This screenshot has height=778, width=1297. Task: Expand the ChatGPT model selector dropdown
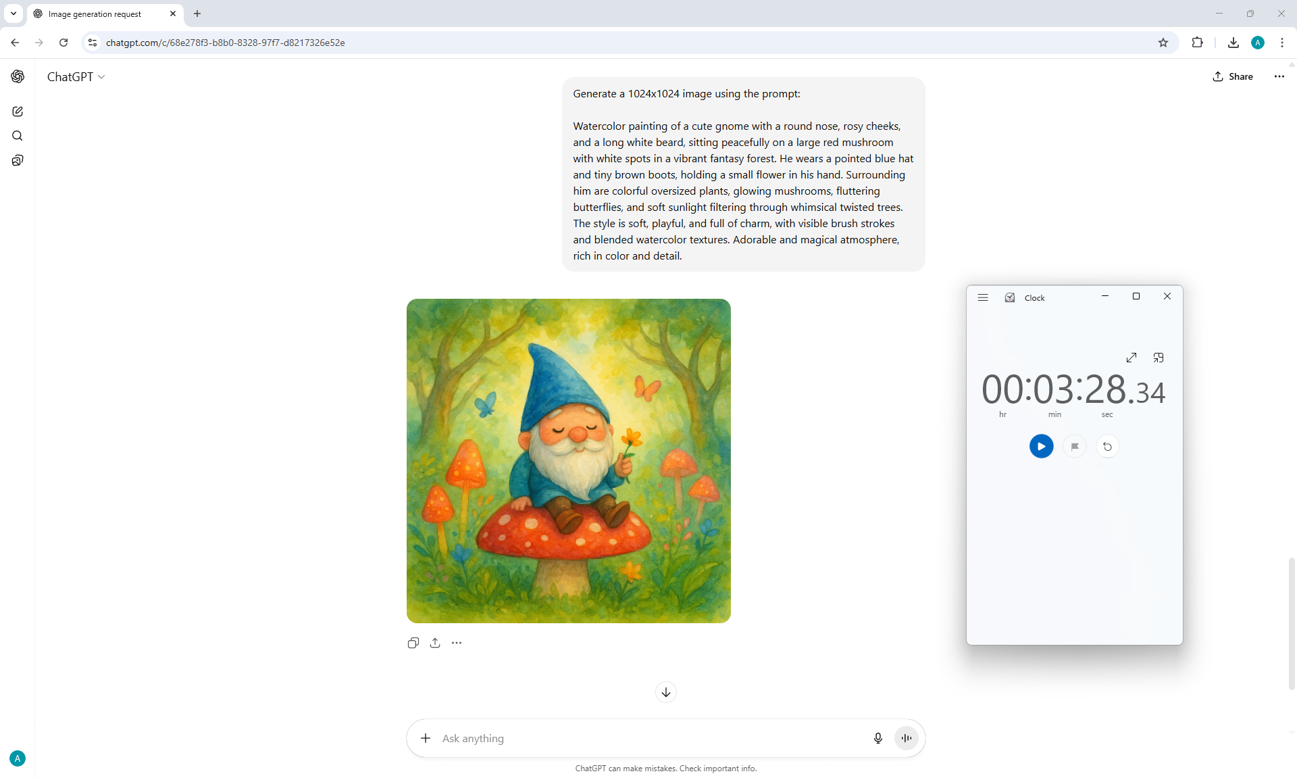pos(76,77)
